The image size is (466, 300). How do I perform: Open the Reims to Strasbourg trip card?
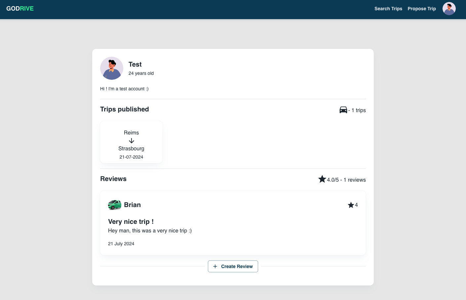point(131,142)
